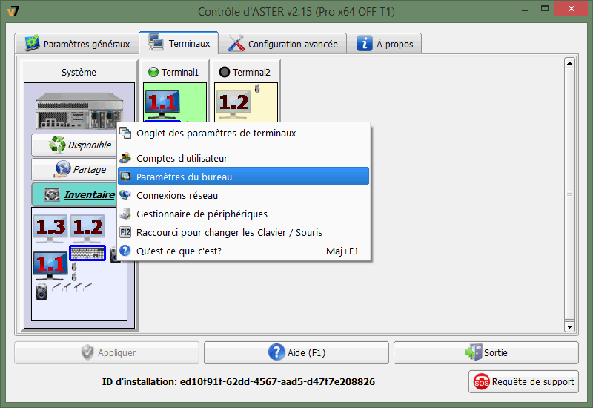Click the Partage button

(x=75, y=170)
